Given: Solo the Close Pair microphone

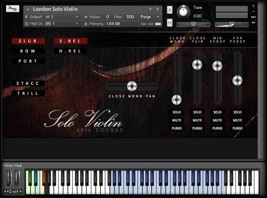Looking at the screenshot, I should pyautogui.click(x=197, y=112).
